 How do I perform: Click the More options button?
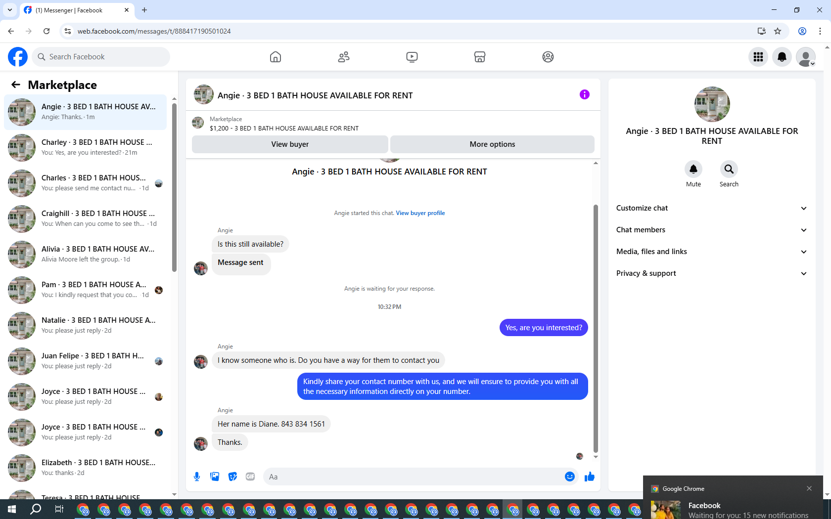pyautogui.click(x=492, y=144)
